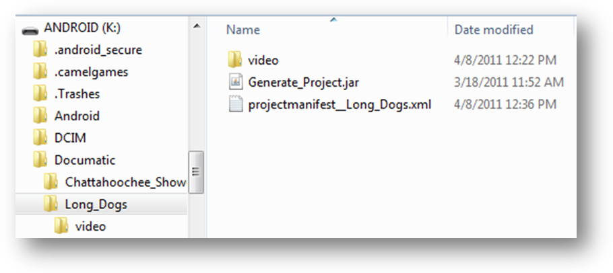Select the Documatic folder in tree
Viewport: 613px width, 273px height.
[x=85, y=161]
